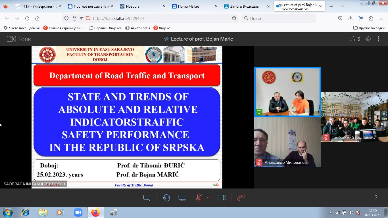The height and width of the screenshot is (218, 388).
Task: Open the chat panel icon
Action: [147, 198]
